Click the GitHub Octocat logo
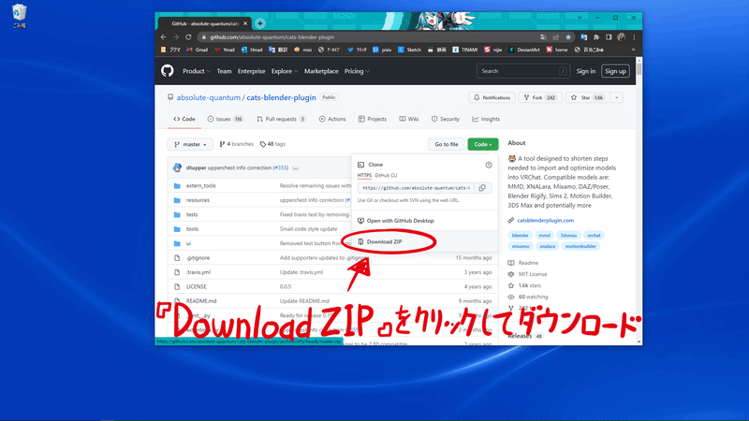Screen dimensions: 749x421 pyautogui.click(x=168, y=71)
